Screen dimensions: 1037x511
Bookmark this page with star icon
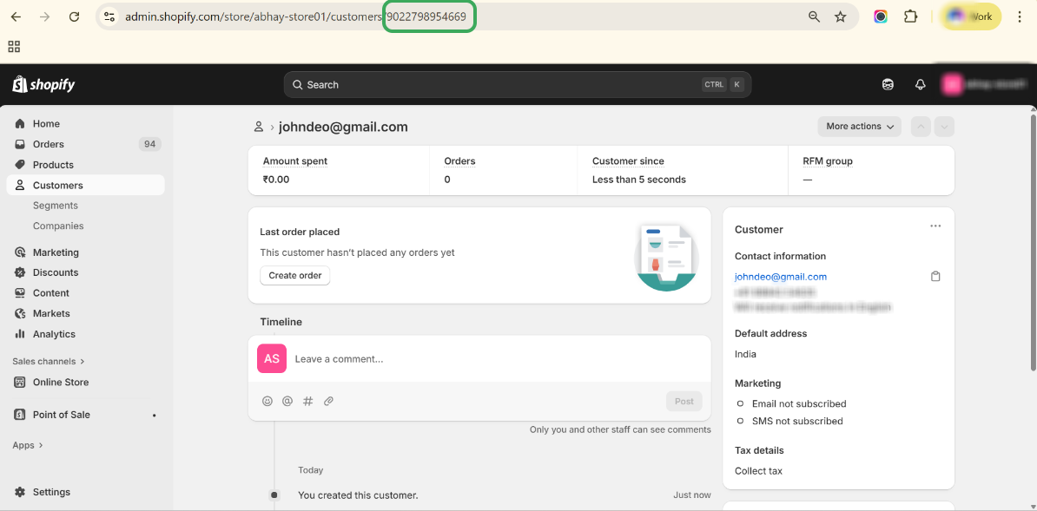(x=841, y=16)
